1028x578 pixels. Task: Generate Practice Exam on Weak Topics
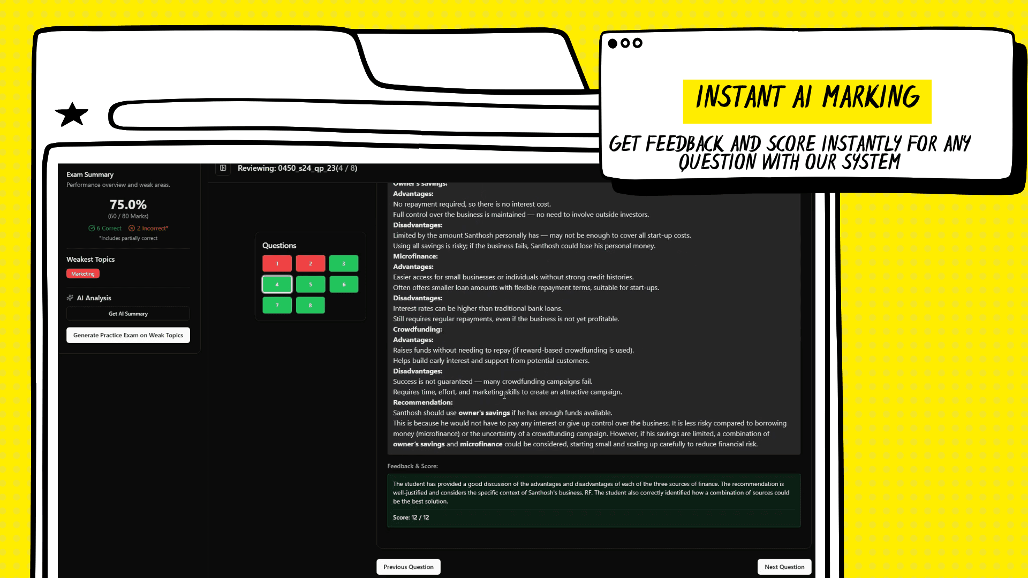click(x=128, y=335)
